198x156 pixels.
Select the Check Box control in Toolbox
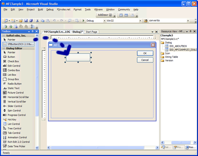pos(13,61)
